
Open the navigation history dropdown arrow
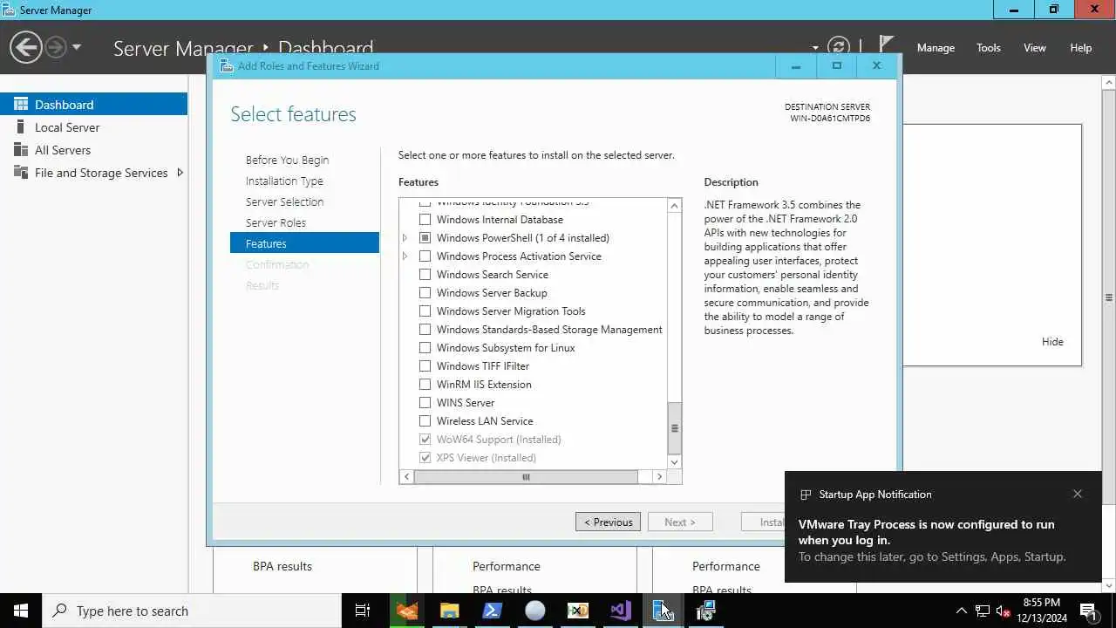pyautogui.click(x=77, y=47)
